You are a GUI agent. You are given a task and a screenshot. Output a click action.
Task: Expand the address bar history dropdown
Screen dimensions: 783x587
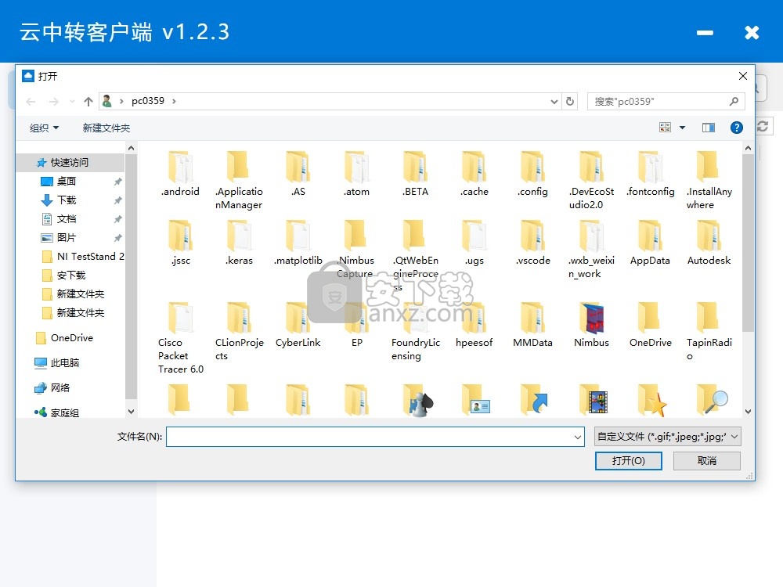[554, 101]
